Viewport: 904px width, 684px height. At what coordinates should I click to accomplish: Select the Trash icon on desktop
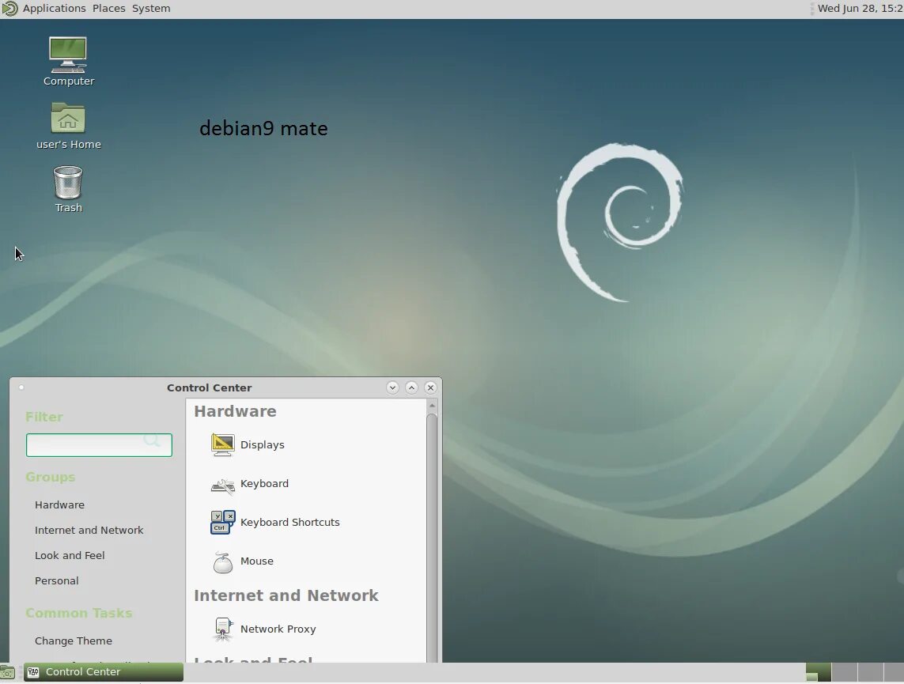(68, 190)
